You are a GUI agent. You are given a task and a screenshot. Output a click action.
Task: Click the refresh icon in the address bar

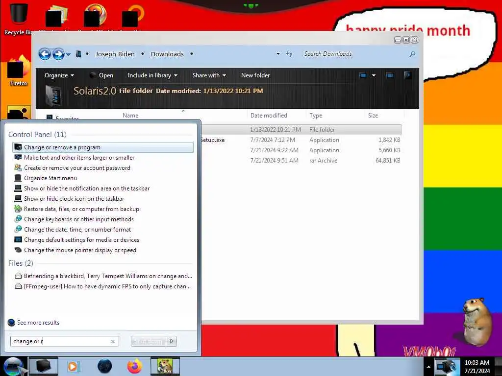pos(289,54)
